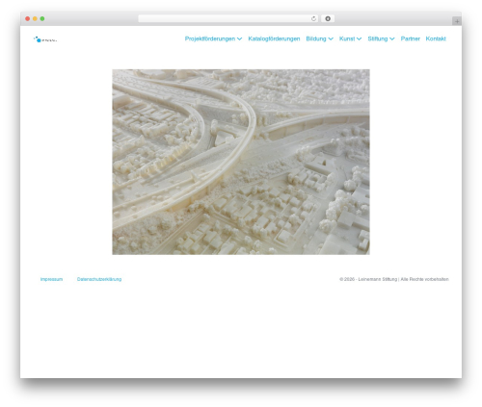Open the Impressum footer link
Viewport: 482px width, 407px height.
click(51, 279)
